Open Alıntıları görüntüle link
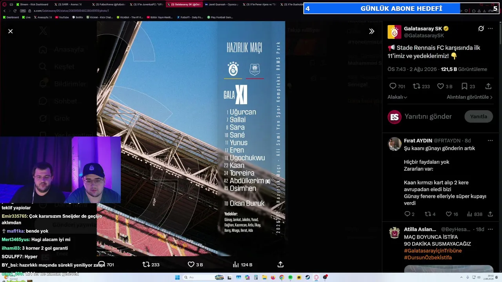The image size is (502, 282). (469, 97)
